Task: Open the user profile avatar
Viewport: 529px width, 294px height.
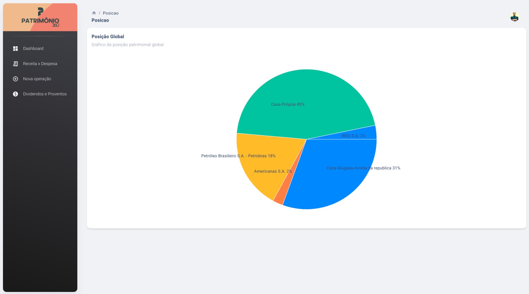Action: point(514,17)
